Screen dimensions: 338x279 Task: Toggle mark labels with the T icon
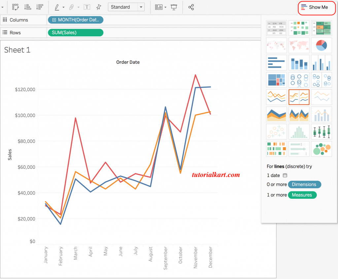click(x=87, y=7)
